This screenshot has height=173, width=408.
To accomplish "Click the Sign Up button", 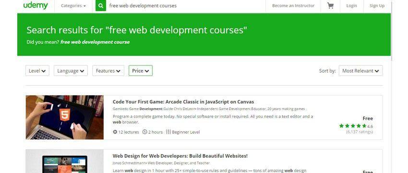I will (377, 6).
